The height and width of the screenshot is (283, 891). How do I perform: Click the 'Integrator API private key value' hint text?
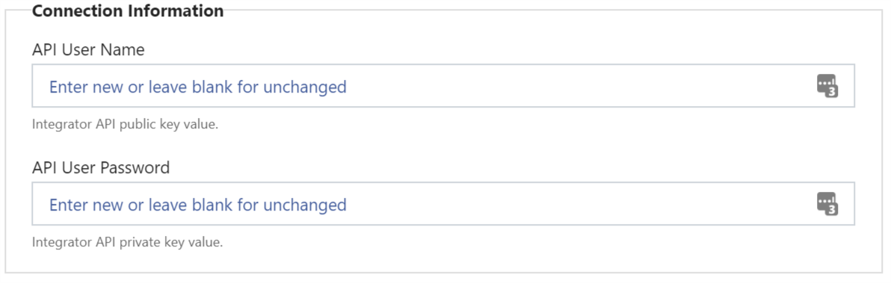(x=127, y=242)
